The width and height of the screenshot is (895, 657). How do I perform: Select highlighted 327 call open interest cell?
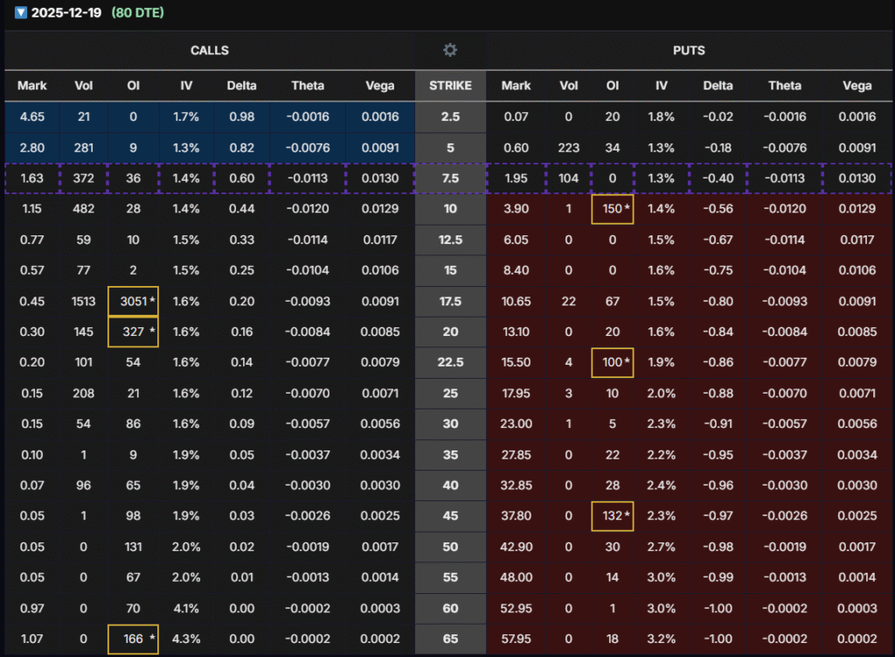pos(134,332)
